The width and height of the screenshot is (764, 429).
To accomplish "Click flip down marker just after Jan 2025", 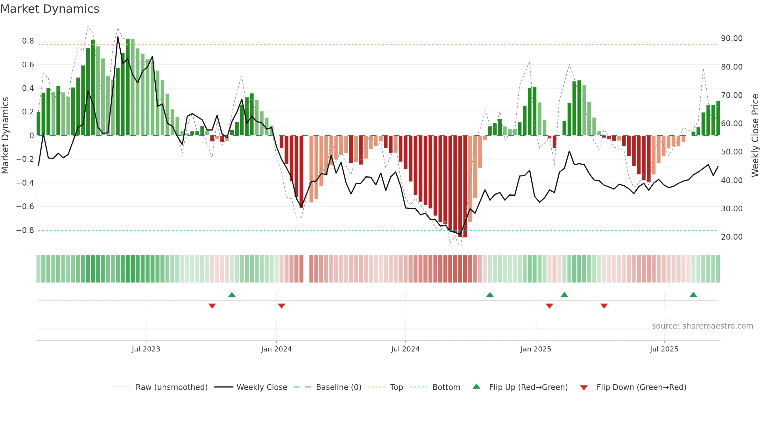I will [x=549, y=306].
